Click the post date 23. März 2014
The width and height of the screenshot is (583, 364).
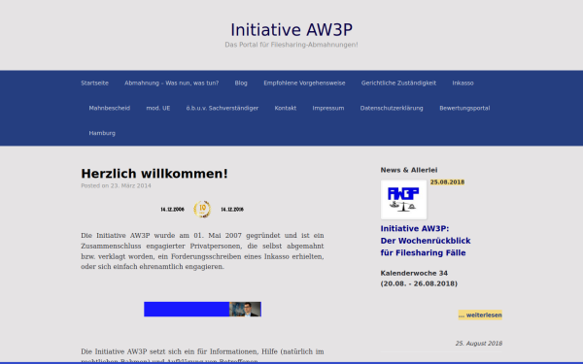pos(130,185)
